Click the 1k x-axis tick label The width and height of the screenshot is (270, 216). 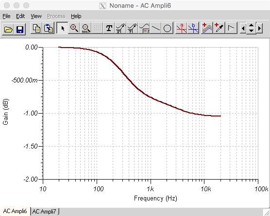[x=150, y=189]
